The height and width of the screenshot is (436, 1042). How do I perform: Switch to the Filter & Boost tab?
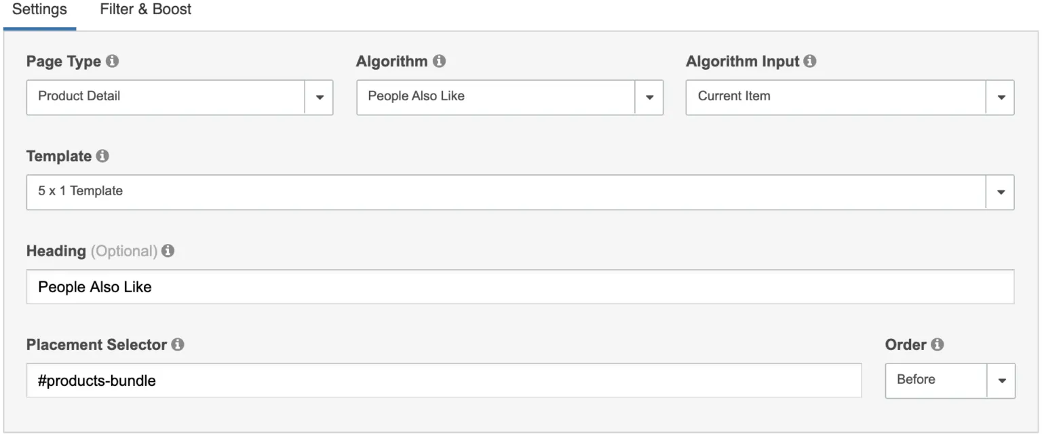point(146,9)
